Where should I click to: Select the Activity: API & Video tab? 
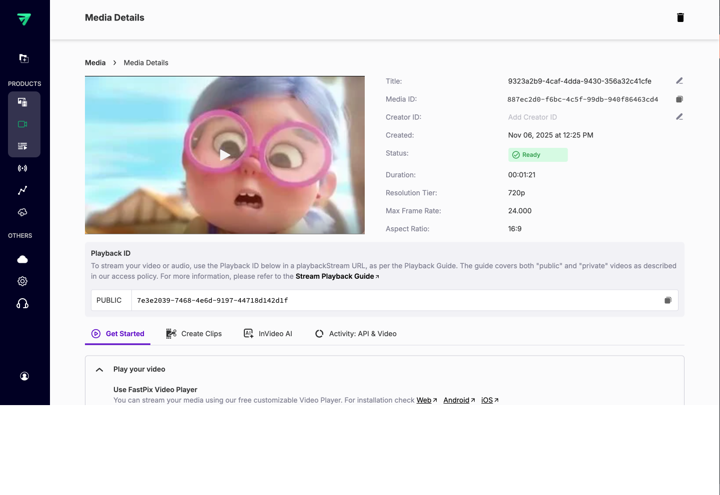coord(355,333)
